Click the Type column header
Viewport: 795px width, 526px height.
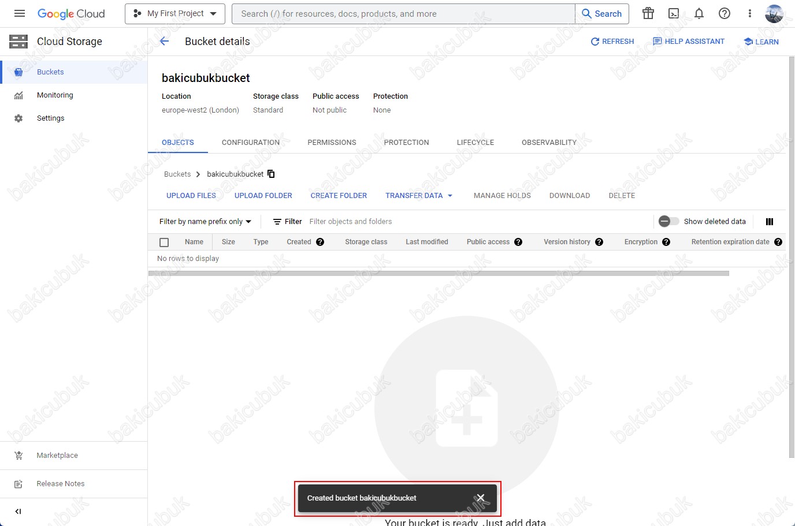click(261, 242)
